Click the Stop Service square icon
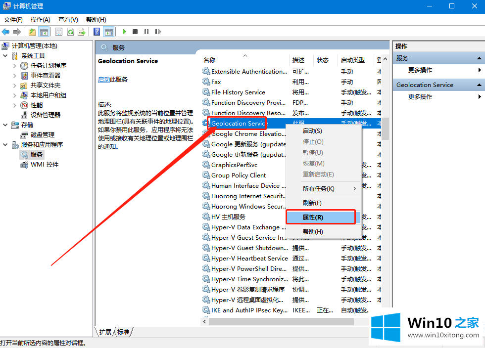The width and height of the screenshot is (485, 348). (135, 32)
